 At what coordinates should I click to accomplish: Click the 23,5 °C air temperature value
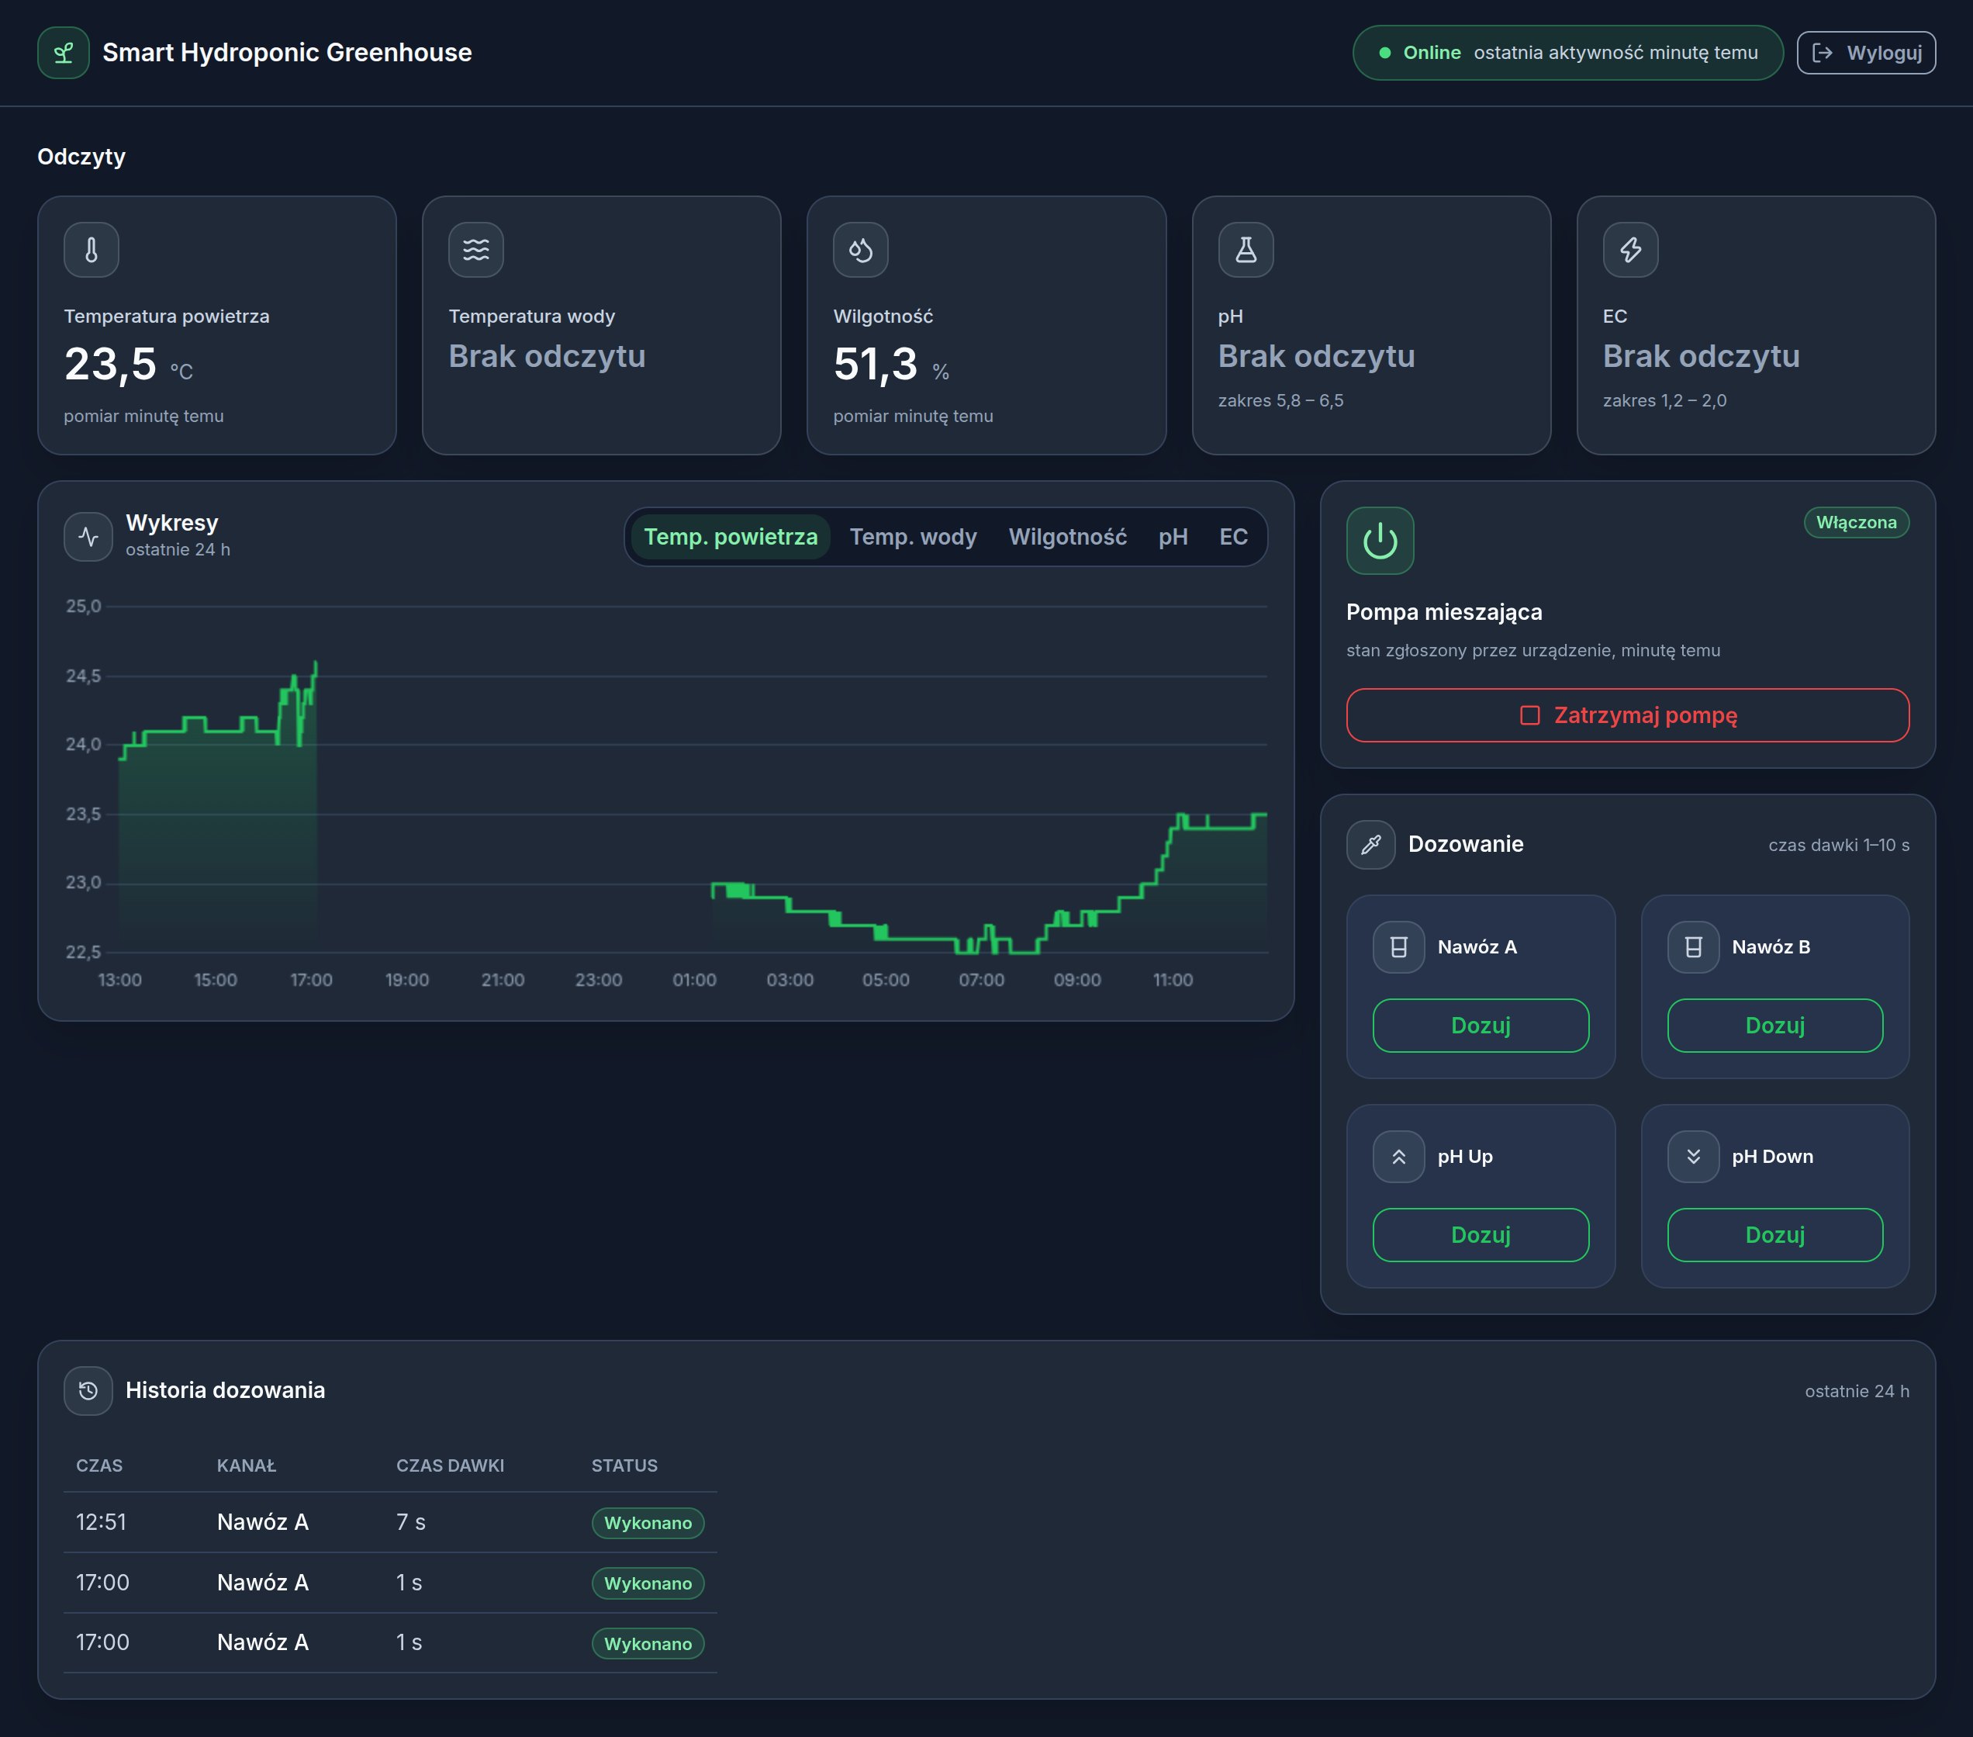point(129,365)
